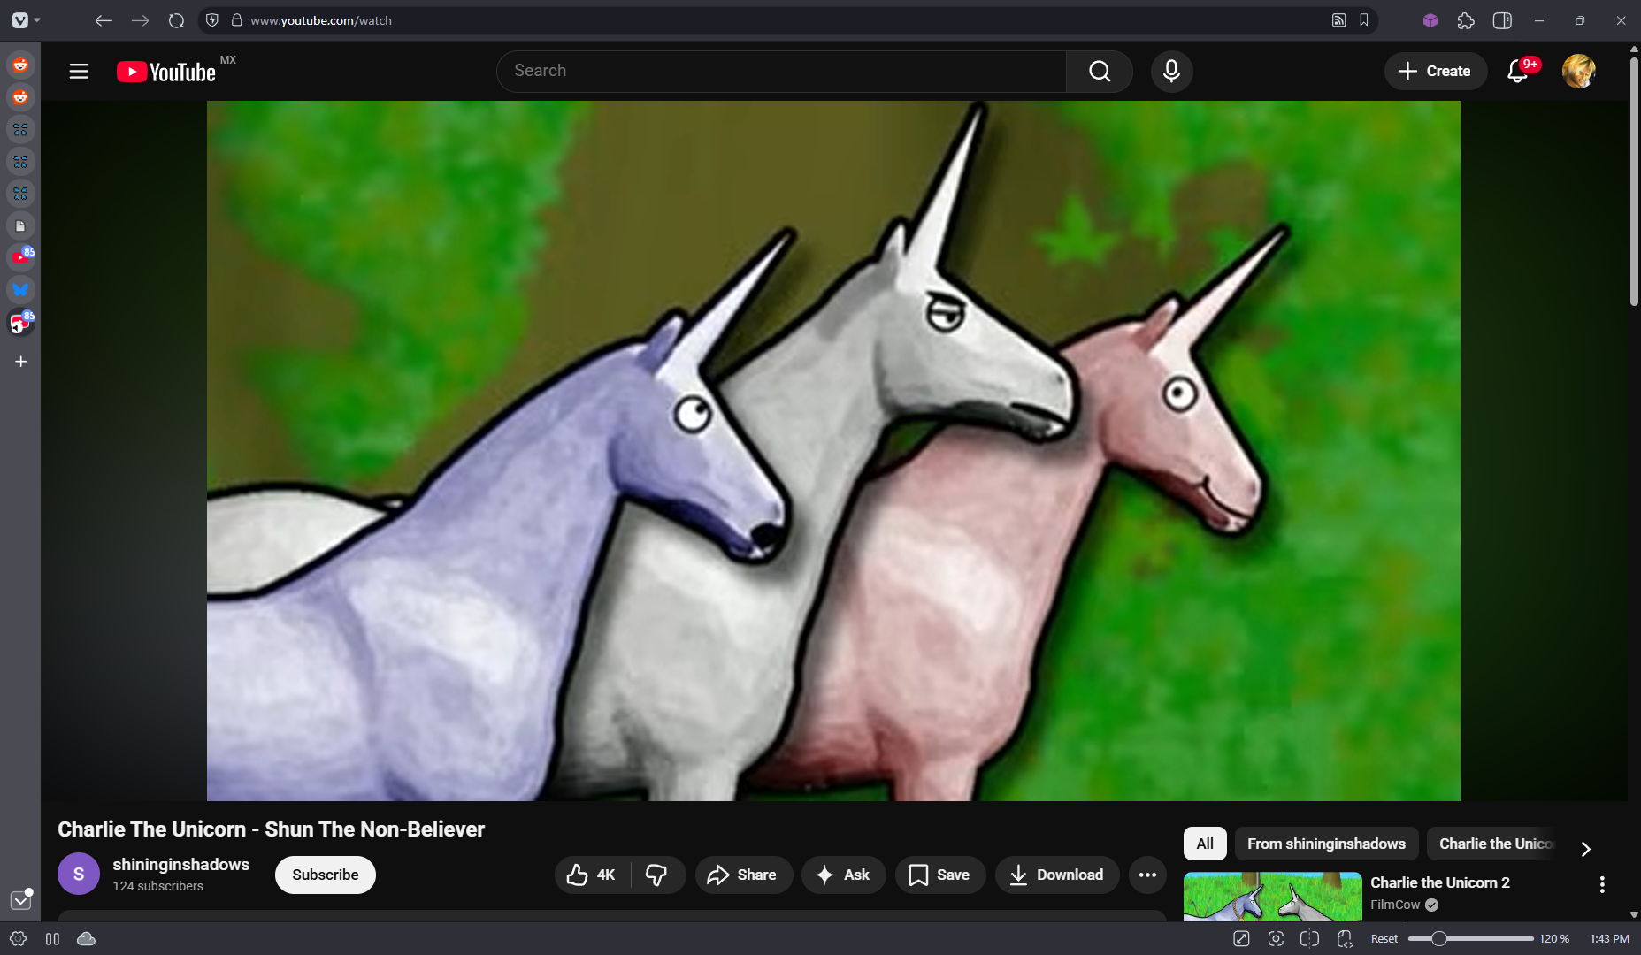1641x955 pixels.
Task: Open the YouTube guide hamburger menu
Action: coord(79,72)
